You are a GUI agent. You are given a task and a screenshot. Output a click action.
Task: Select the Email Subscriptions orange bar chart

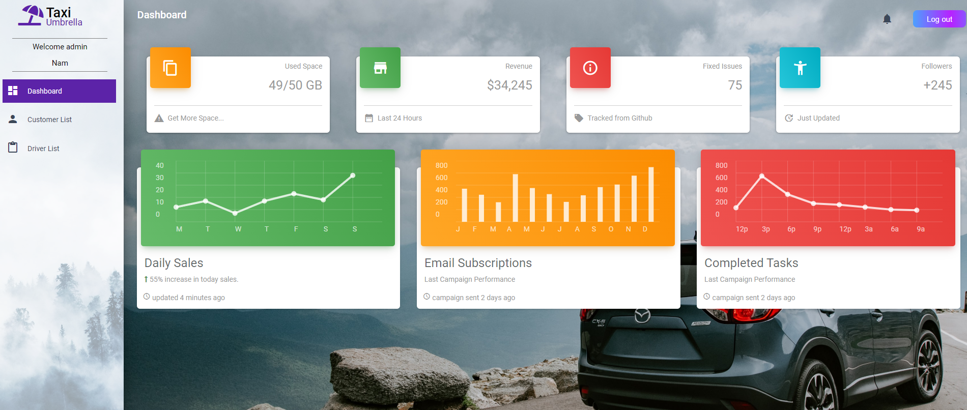click(548, 198)
